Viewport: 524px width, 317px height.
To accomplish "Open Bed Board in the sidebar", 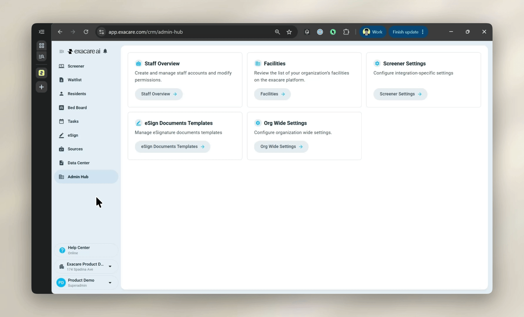I will [86, 108].
